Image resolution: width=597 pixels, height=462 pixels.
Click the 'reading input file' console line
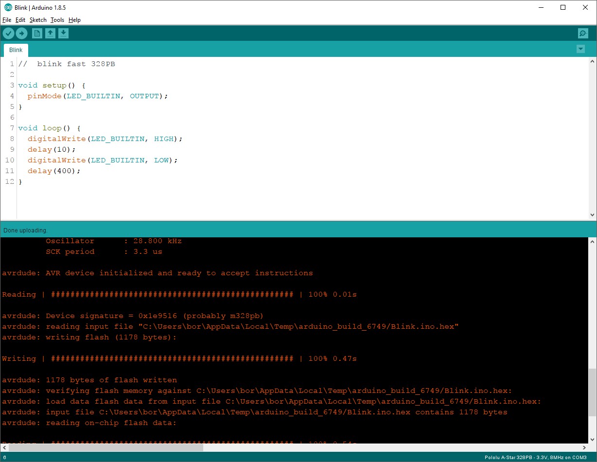pos(230,326)
